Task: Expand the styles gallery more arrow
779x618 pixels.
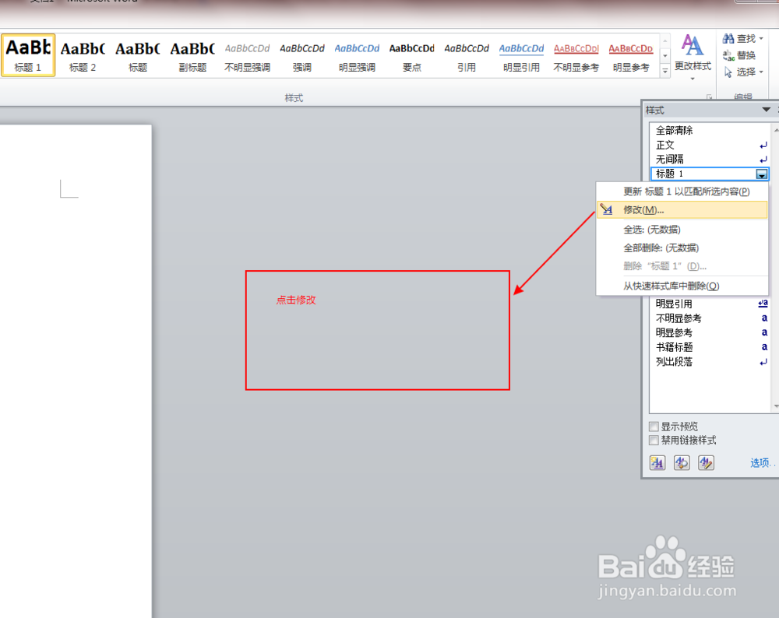Action: click(664, 72)
